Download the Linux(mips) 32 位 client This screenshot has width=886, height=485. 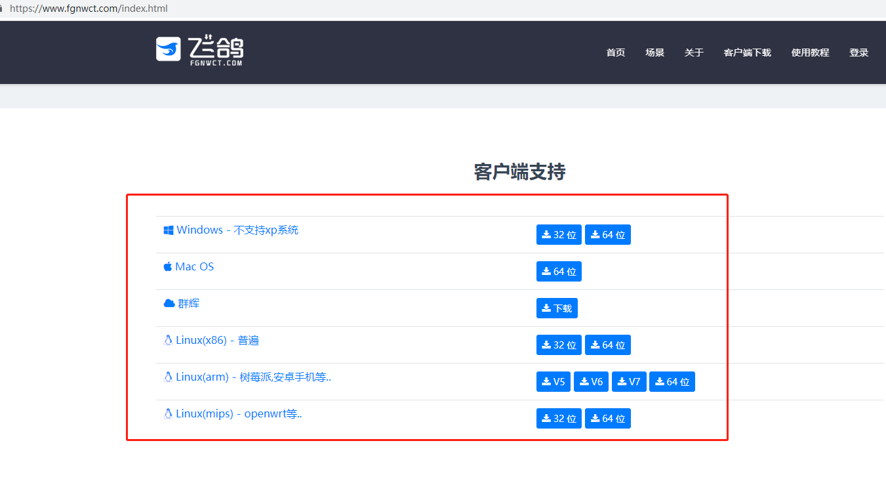[559, 419]
